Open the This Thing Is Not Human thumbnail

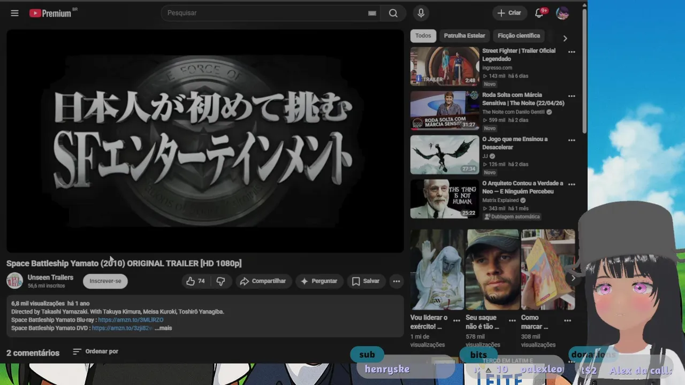[445, 198]
